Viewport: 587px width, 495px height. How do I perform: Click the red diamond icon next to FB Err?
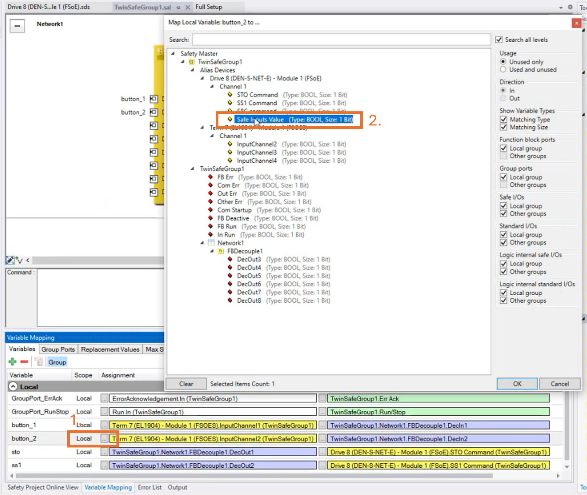click(210, 176)
